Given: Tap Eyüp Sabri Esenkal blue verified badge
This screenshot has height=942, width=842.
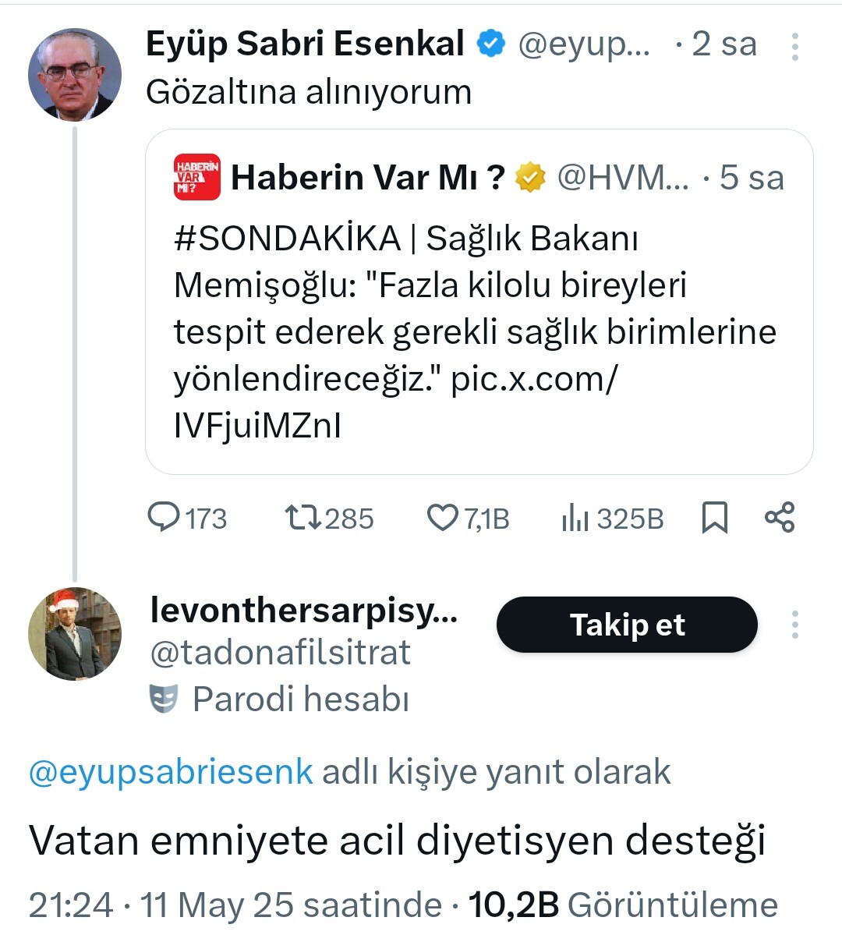Looking at the screenshot, I should 491,44.
